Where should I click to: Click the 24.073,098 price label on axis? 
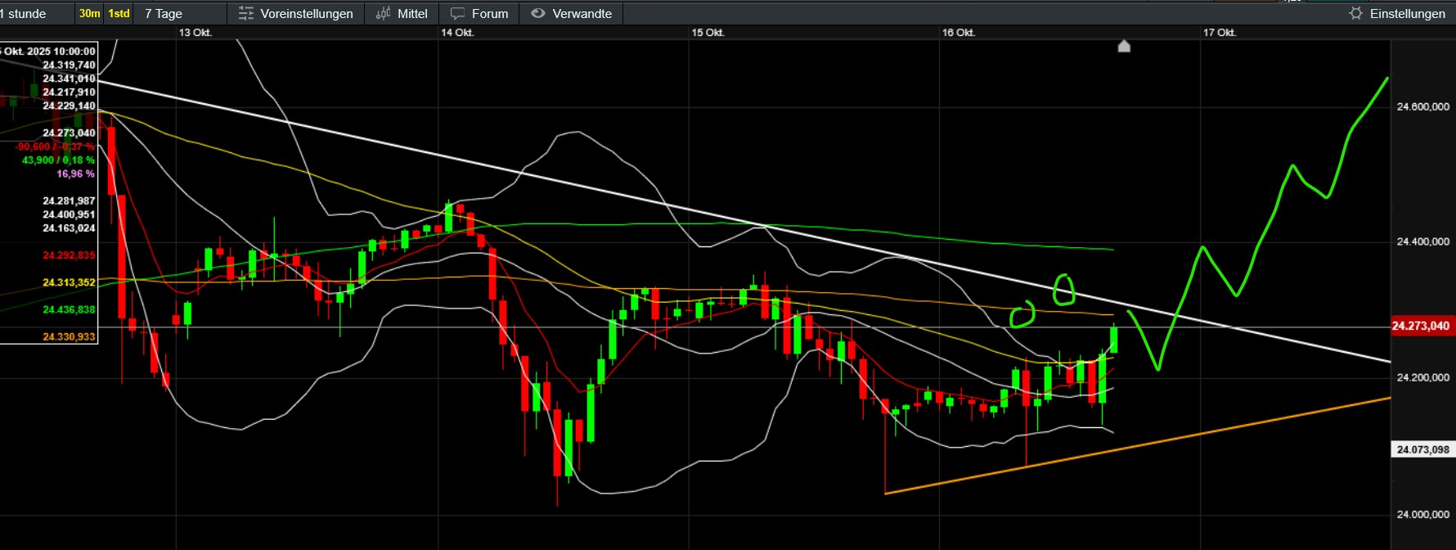[1422, 449]
